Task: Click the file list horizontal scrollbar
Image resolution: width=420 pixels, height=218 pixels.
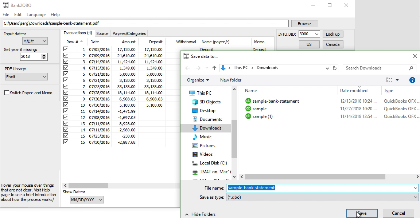Action: point(315,177)
